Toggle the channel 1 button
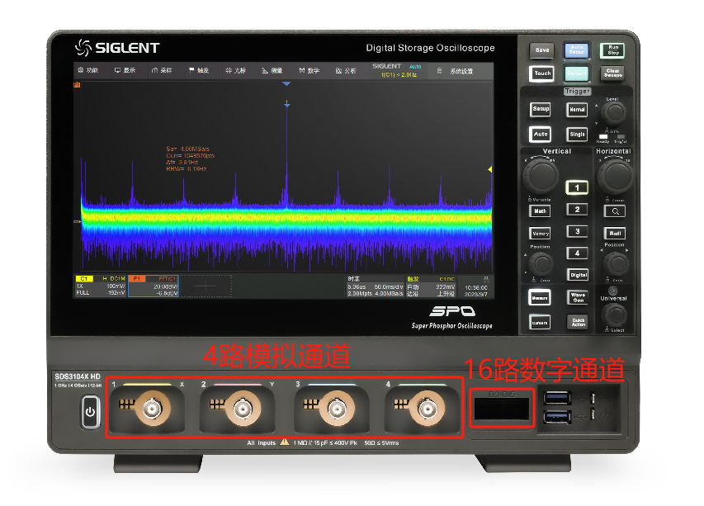The image size is (704, 506). (x=577, y=187)
